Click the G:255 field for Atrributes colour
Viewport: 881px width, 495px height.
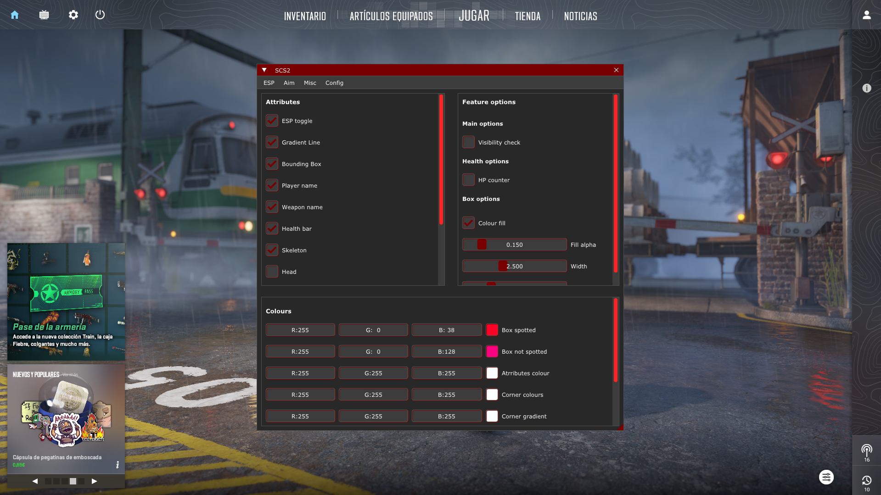point(373,373)
